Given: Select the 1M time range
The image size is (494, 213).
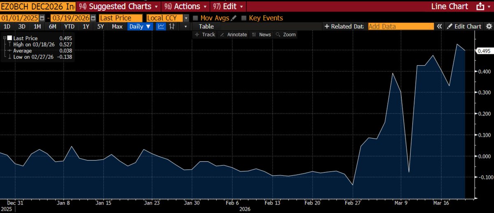Looking at the screenshot, I should click(x=37, y=26).
